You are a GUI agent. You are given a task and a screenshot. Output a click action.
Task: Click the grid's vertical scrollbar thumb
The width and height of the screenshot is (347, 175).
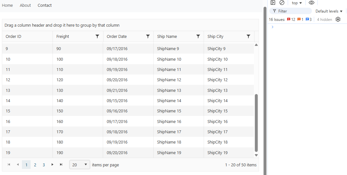[x=256, y=123]
